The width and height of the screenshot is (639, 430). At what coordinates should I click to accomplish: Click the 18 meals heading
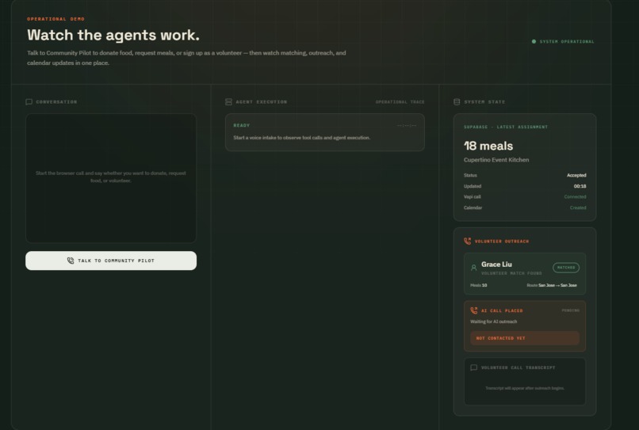point(488,146)
